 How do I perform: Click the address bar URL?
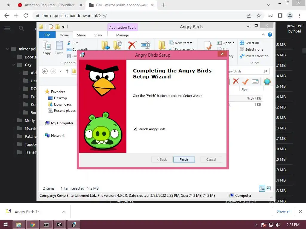(74, 16)
